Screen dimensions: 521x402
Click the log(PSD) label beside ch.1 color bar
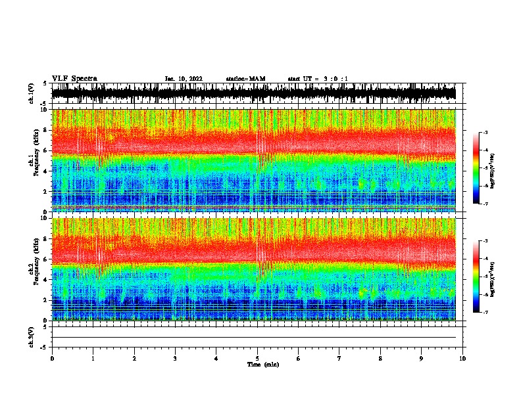click(x=493, y=171)
